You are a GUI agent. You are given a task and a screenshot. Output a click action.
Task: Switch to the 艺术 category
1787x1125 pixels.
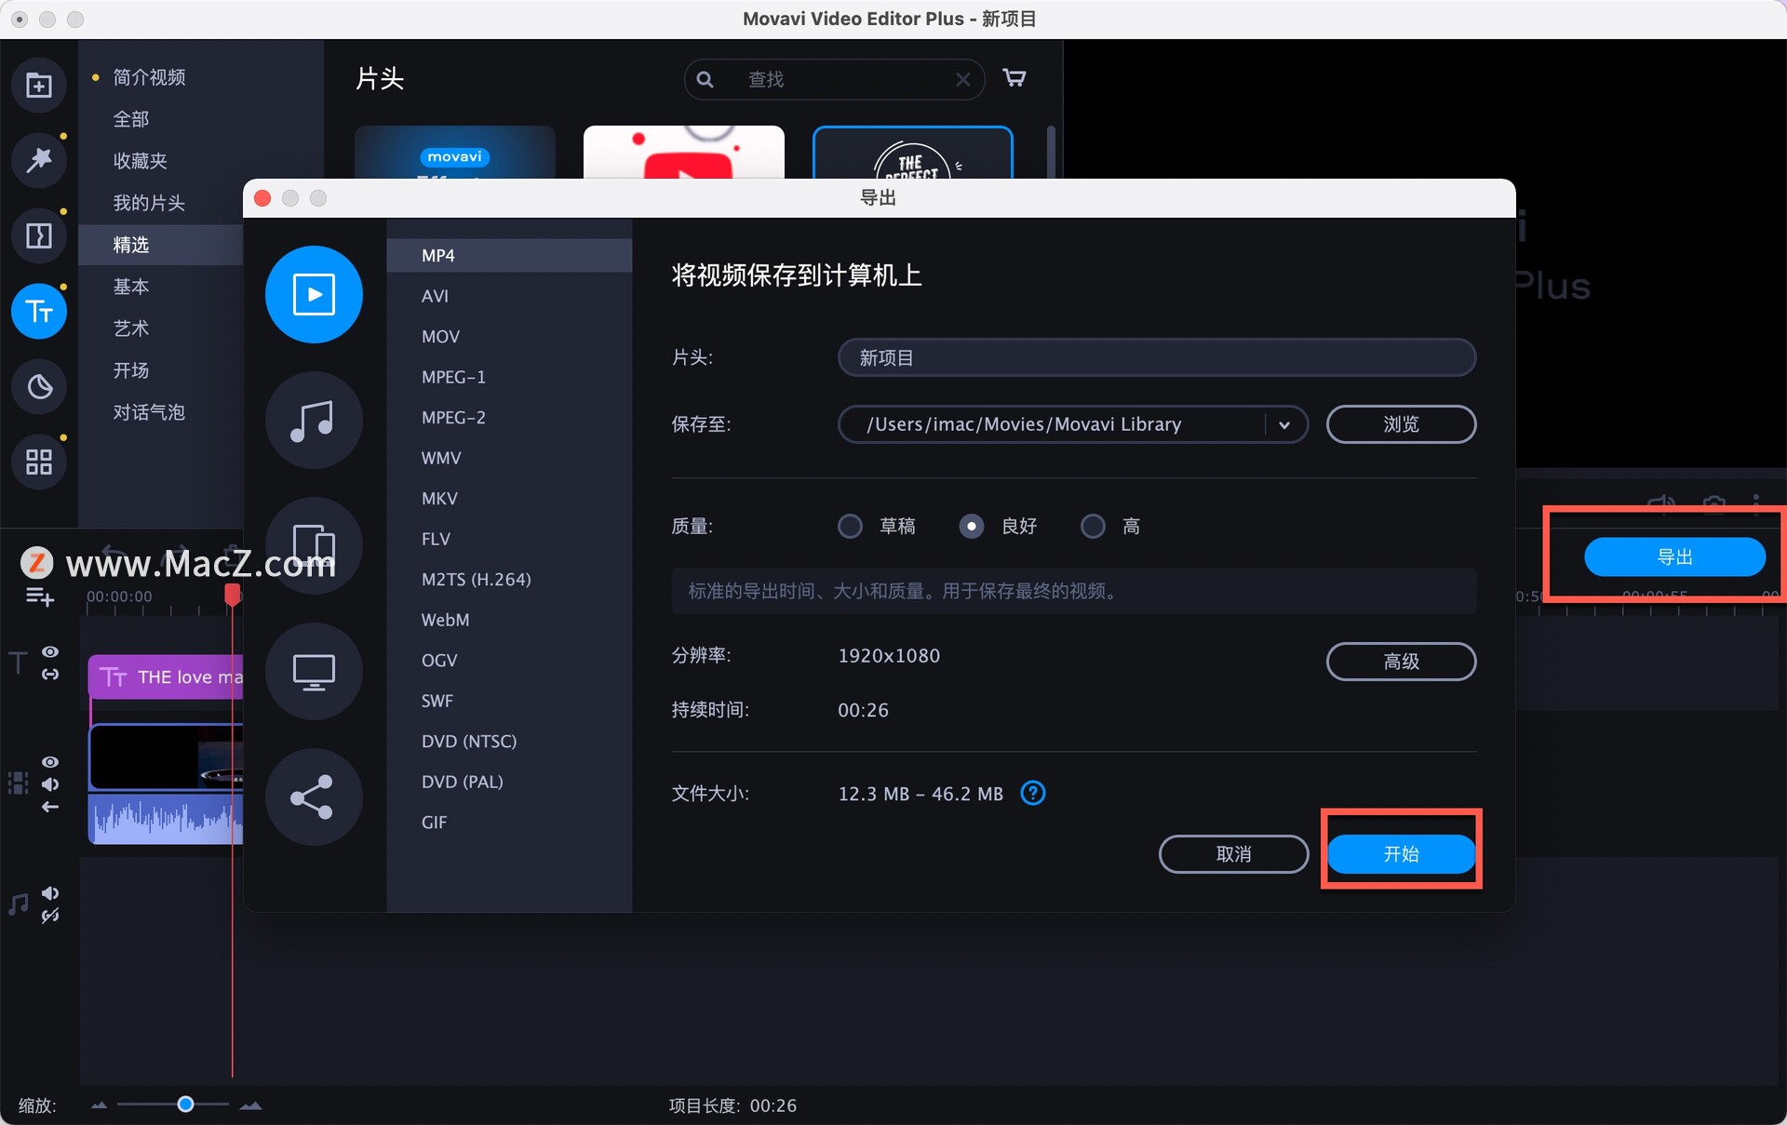coord(131,328)
